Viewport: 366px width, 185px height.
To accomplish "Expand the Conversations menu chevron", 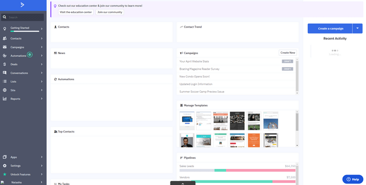I will (42, 73).
